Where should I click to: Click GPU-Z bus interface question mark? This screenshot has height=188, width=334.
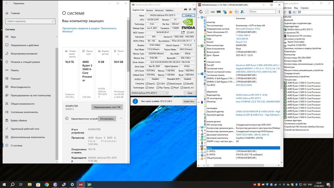pyautogui.click(x=194, y=41)
